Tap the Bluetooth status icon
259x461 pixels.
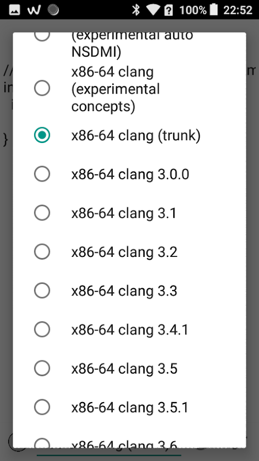tap(135, 10)
